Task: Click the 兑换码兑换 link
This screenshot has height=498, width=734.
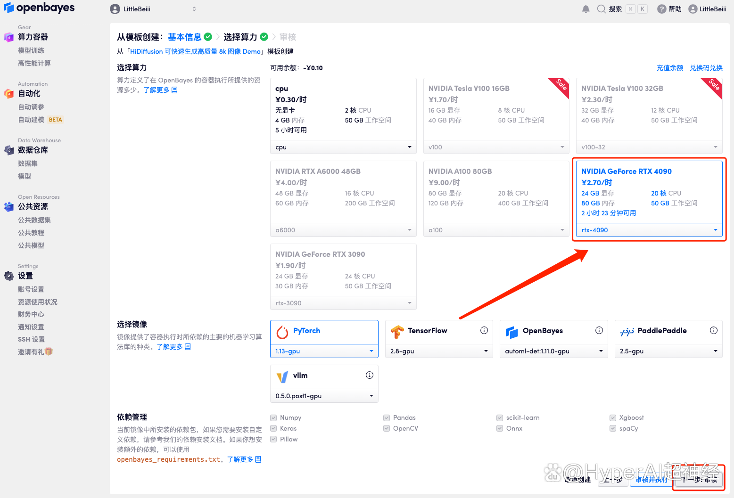Action: tap(706, 68)
